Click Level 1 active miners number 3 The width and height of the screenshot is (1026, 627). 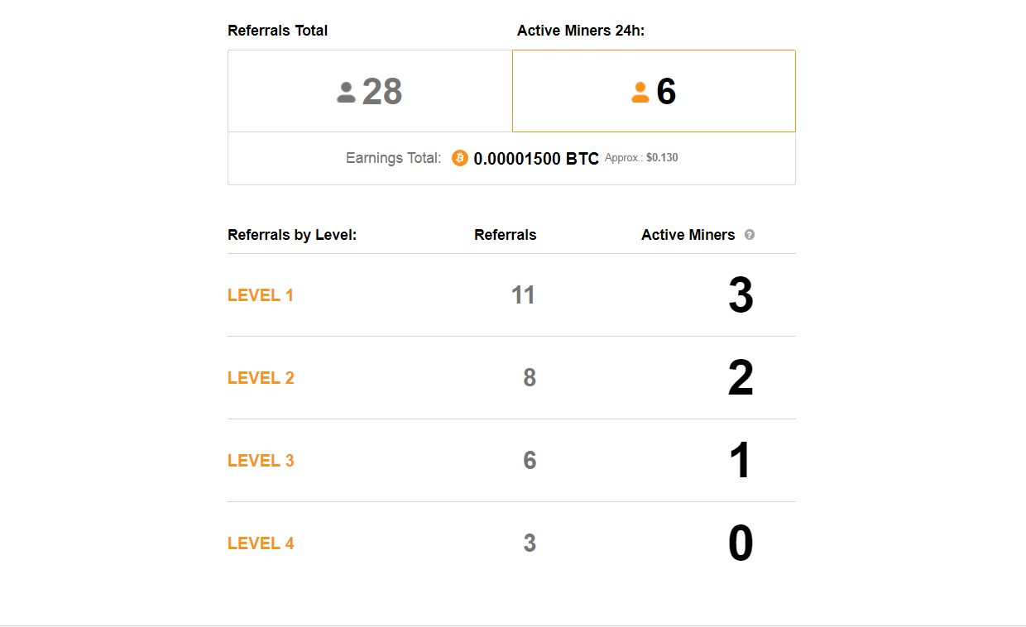tap(741, 295)
